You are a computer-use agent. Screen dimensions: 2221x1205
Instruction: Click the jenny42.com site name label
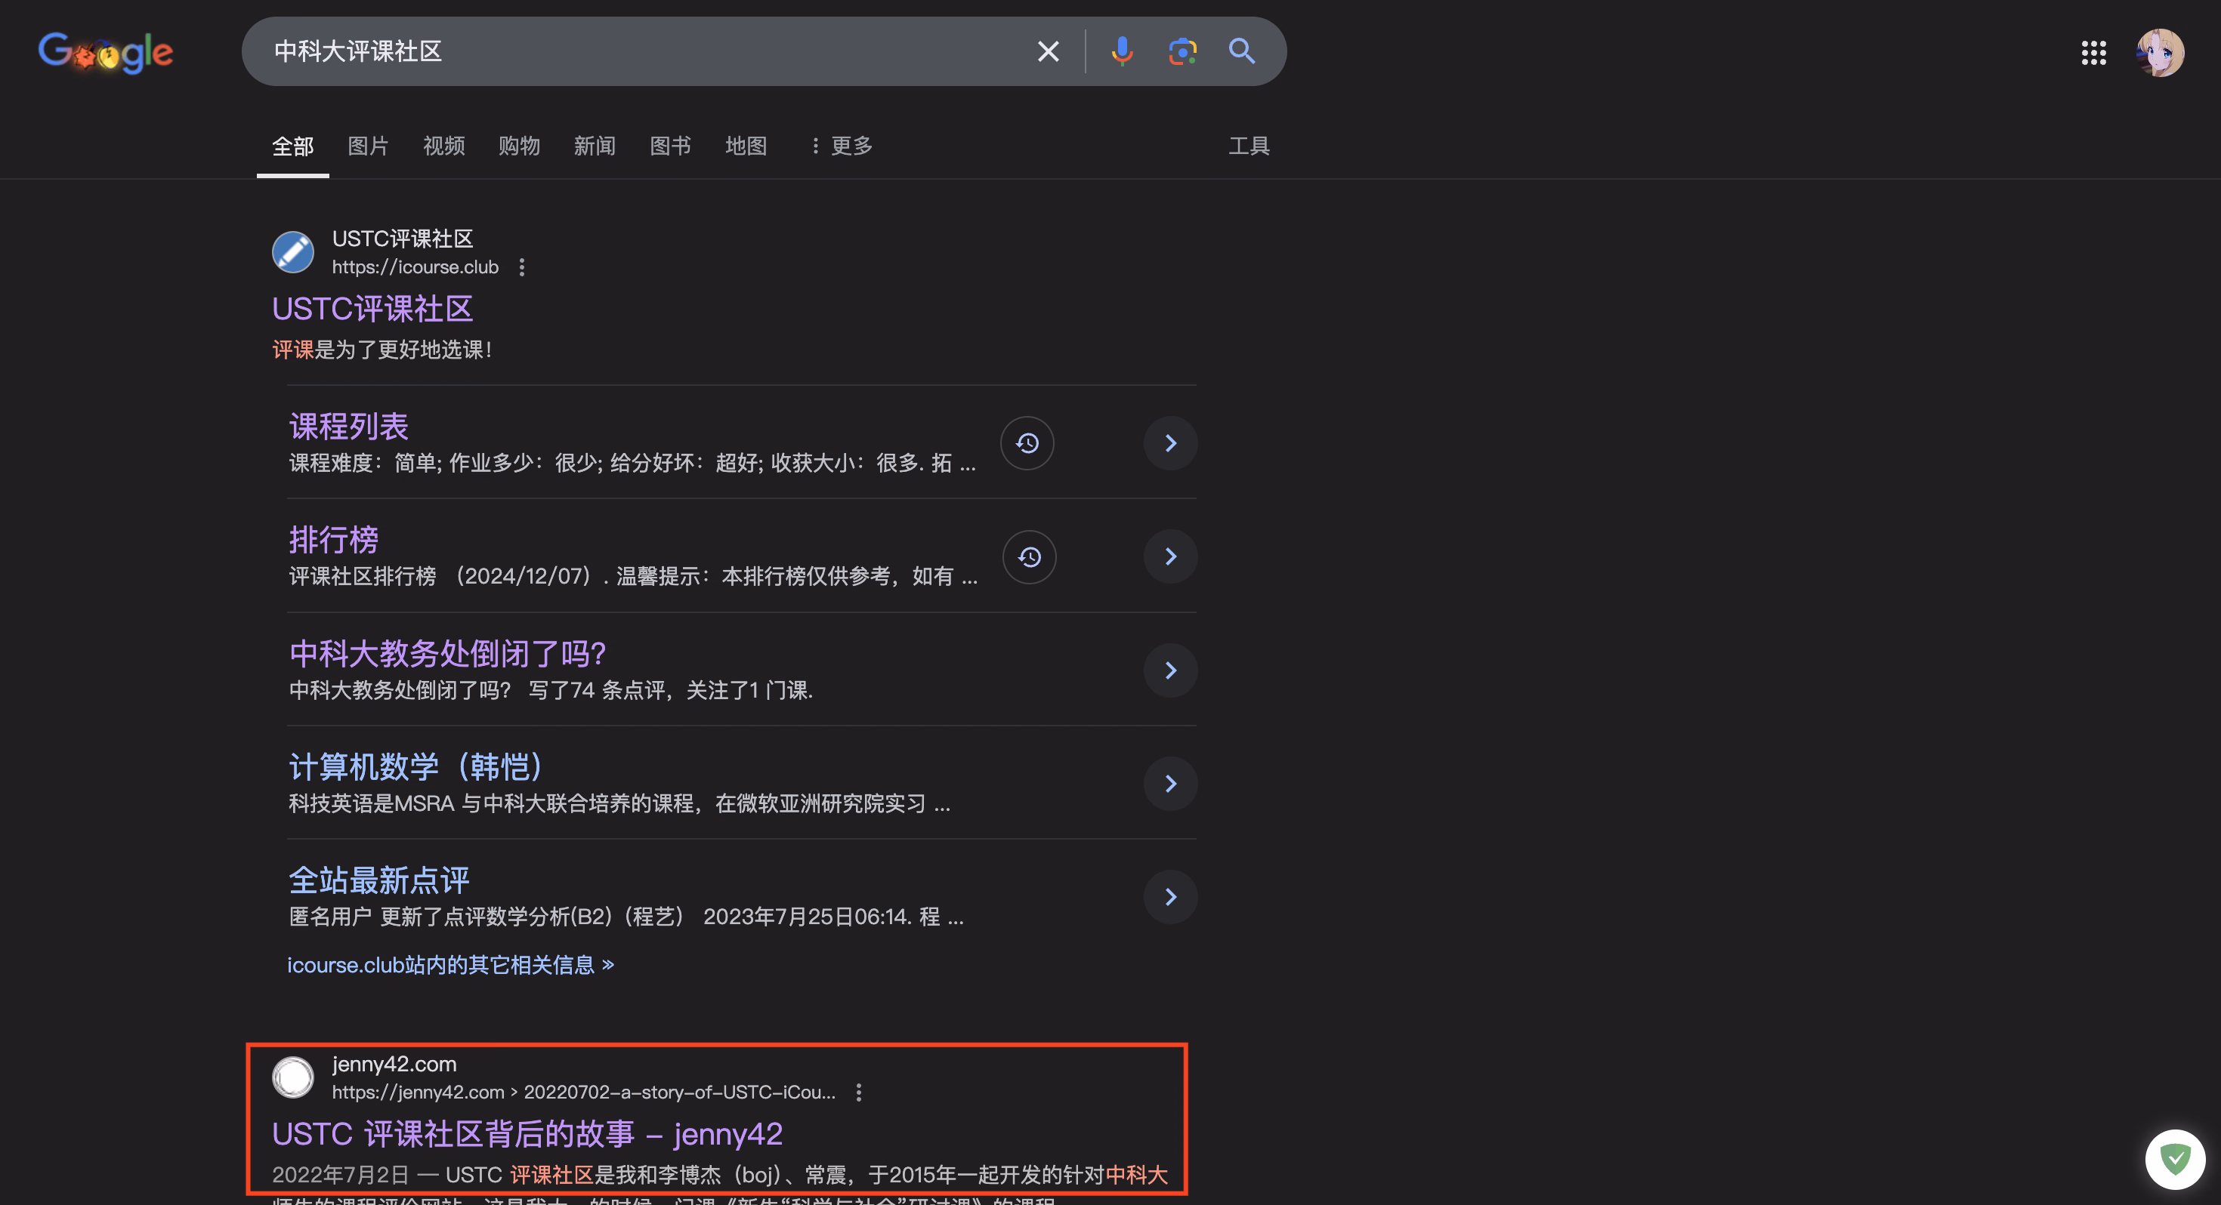394,1065
